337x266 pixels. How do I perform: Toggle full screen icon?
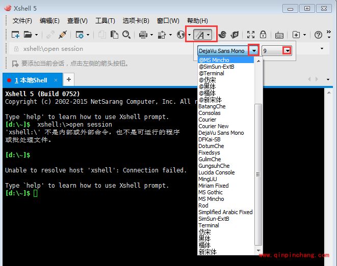pyautogui.click(x=251, y=35)
